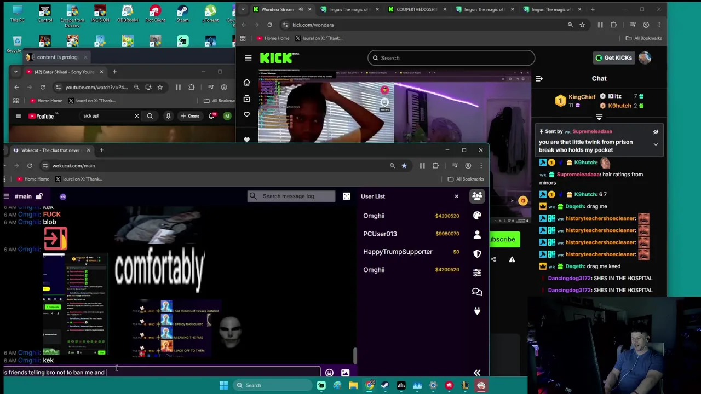Click the image upload icon in Wokecat
This screenshot has height=394, width=701.
coord(345,373)
